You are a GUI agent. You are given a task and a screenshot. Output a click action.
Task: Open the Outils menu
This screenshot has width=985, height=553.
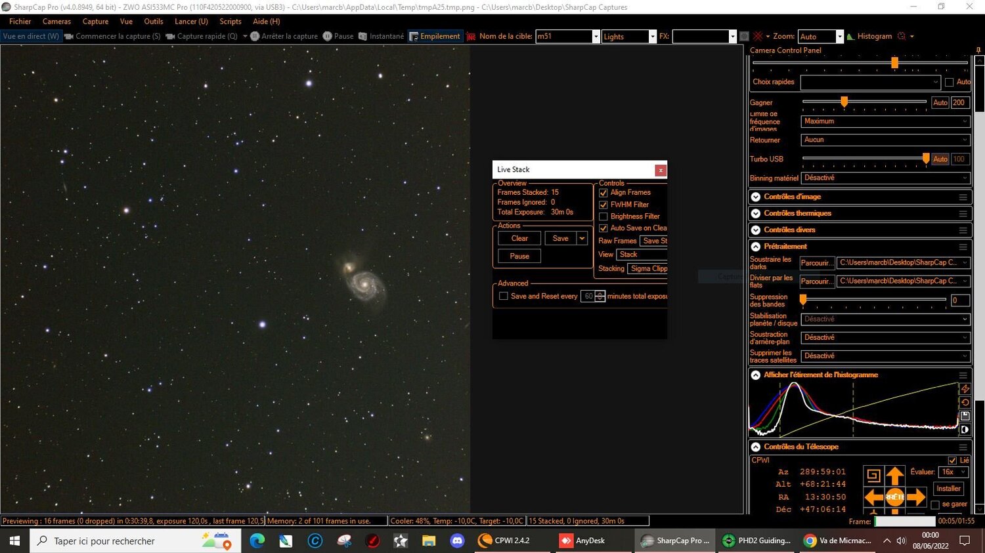pos(154,22)
